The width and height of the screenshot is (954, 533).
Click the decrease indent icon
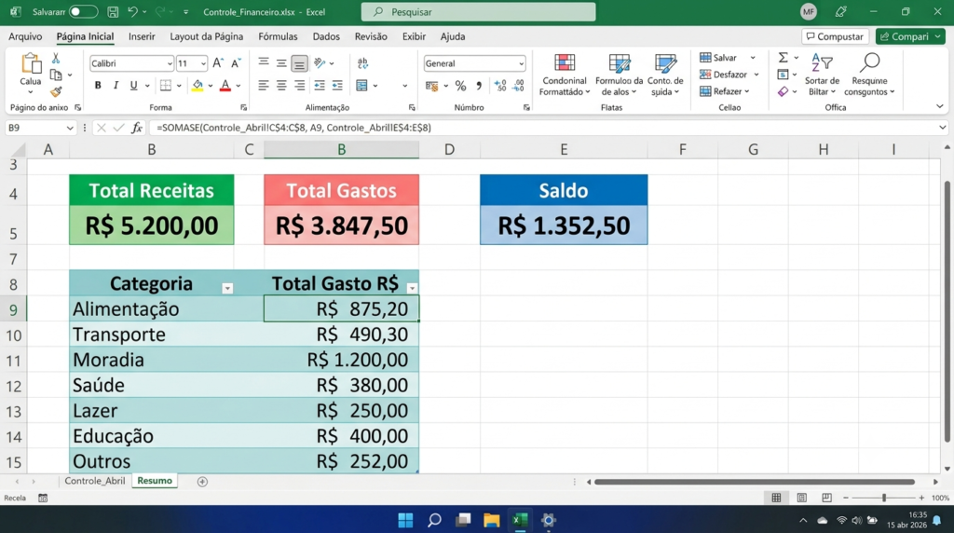[320, 86]
